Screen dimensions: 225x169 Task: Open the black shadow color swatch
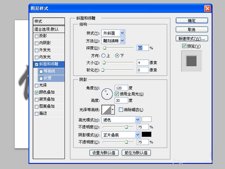146,134
